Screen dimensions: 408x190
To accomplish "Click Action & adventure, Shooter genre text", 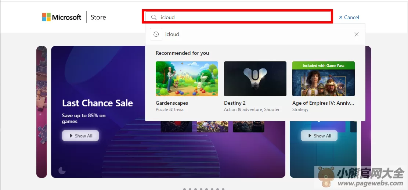I will pyautogui.click(x=252, y=110).
